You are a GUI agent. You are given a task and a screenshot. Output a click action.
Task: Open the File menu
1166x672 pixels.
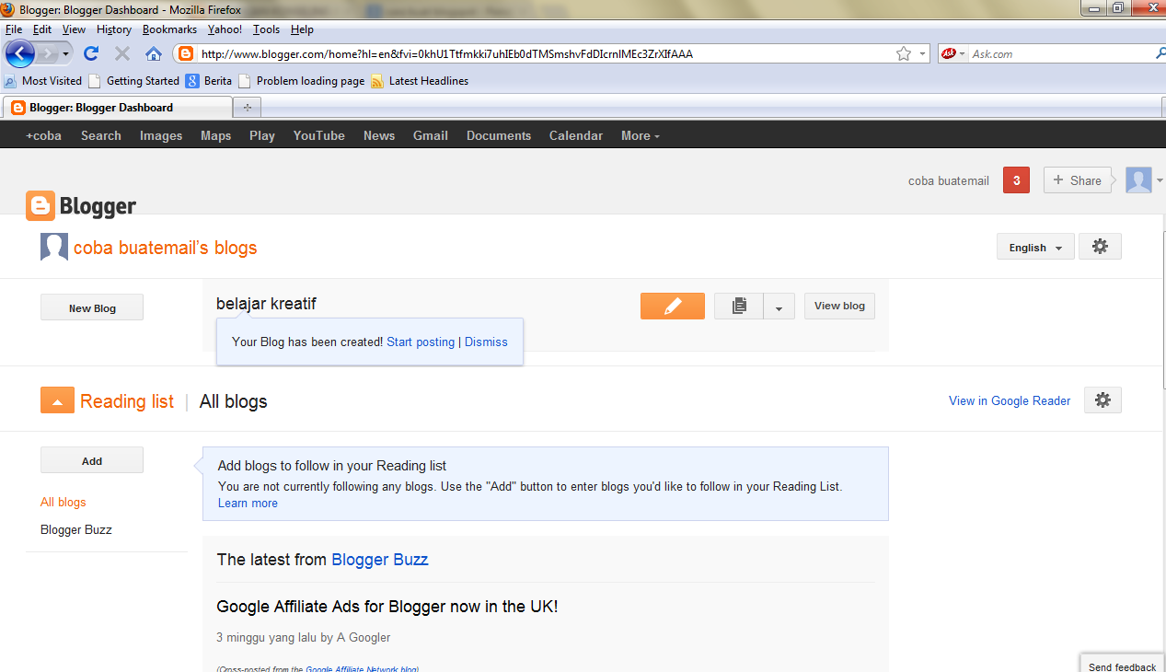click(x=14, y=29)
